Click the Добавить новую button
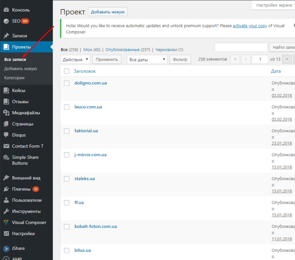The image size is (295, 260). (x=108, y=12)
